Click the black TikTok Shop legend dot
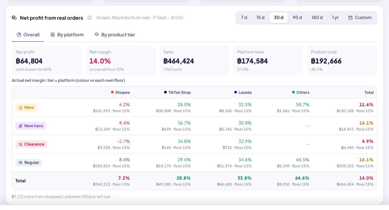389x210 pixels. (165, 92)
